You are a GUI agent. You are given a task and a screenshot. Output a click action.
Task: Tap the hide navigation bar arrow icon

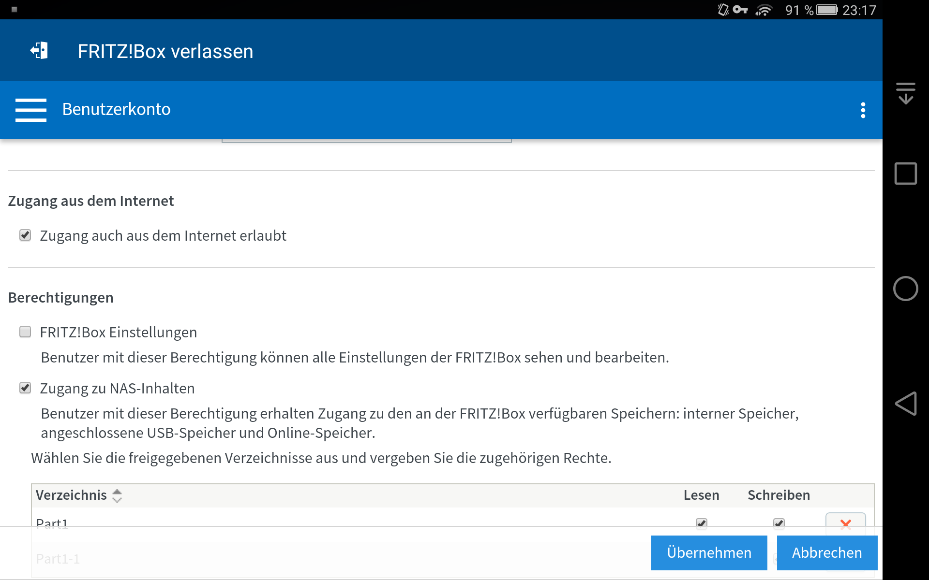point(905,93)
